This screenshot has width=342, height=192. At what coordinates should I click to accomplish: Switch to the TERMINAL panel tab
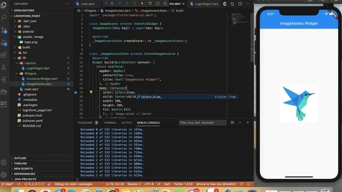pyautogui.click(x=110, y=123)
